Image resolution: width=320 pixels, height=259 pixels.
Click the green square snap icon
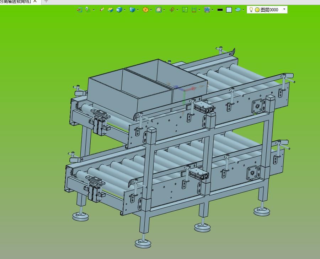[x=185, y=10]
